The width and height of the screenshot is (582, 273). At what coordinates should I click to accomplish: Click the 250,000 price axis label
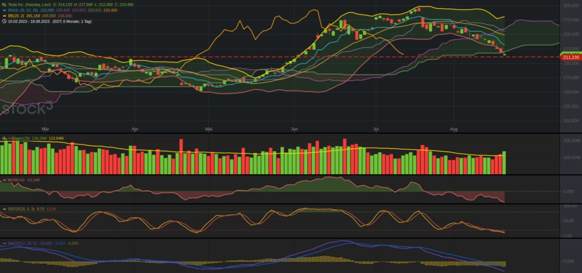click(x=571, y=34)
